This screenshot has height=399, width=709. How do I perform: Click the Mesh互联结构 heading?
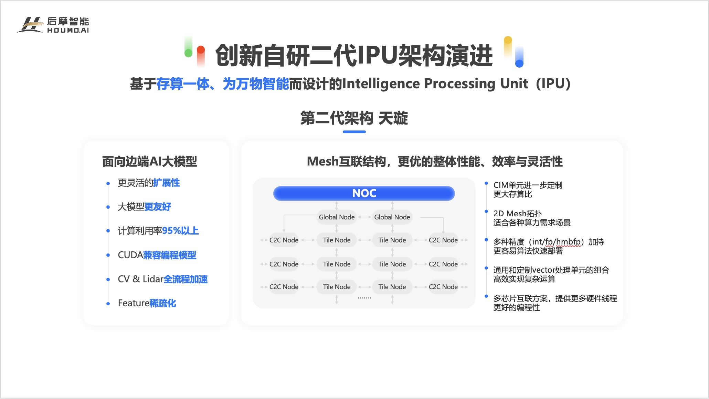435,161
